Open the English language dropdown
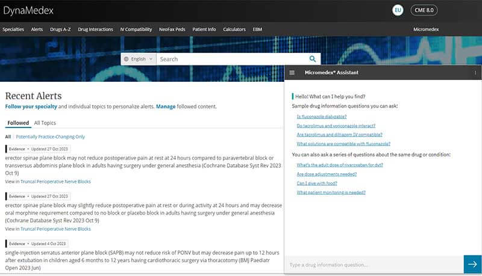This screenshot has height=276, width=482. coord(138,59)
